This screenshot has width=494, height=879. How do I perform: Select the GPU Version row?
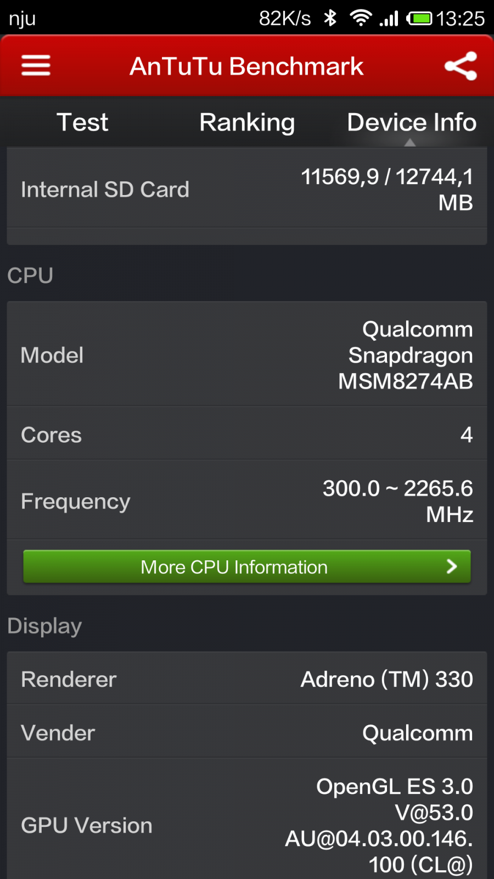pos(247,824)
